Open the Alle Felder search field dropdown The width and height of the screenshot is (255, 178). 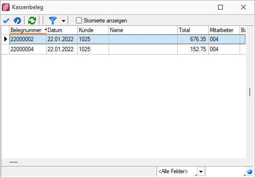click(201, 171)
